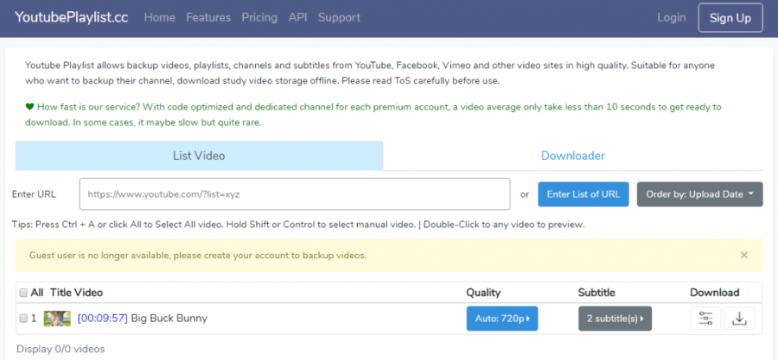Open the Auto: 720p quality dropdown
This screenshot has width=778, height=360.
502,319
